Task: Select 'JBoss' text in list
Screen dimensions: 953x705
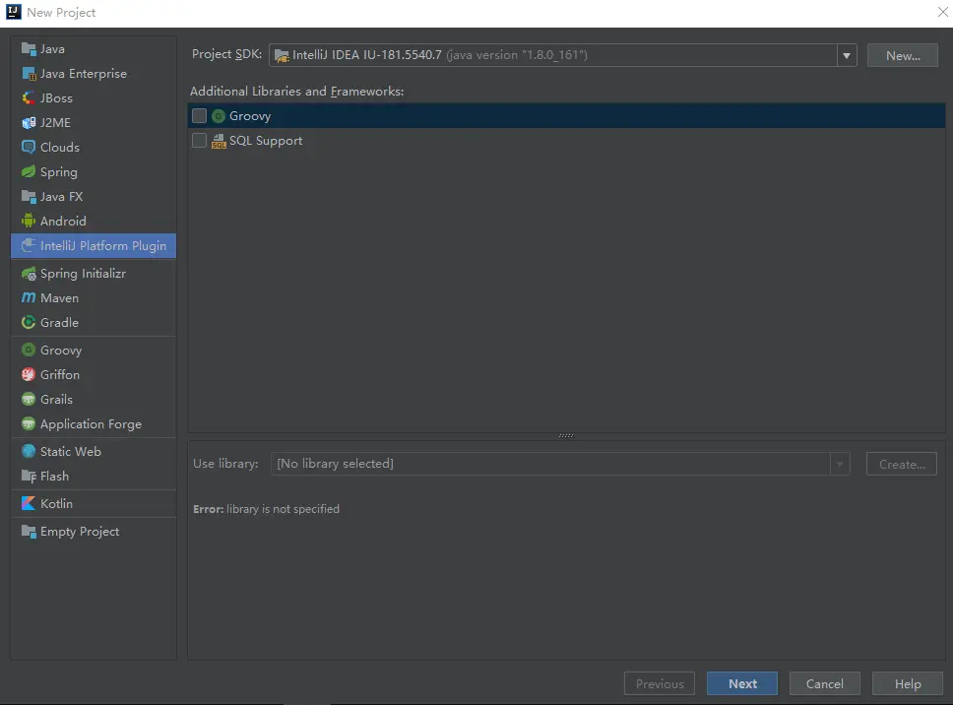Action: (56, 97)
